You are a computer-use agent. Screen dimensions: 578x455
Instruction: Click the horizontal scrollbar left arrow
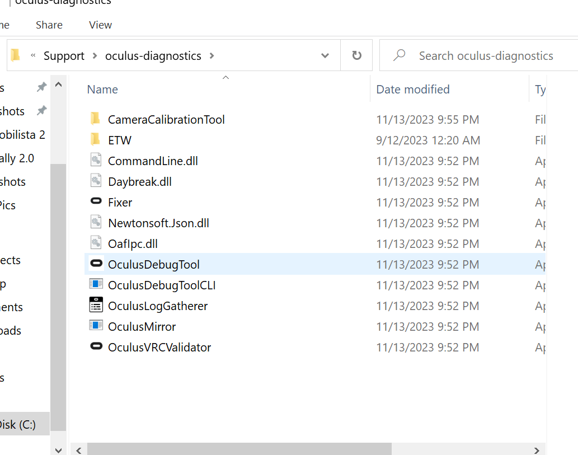[78, 451]
